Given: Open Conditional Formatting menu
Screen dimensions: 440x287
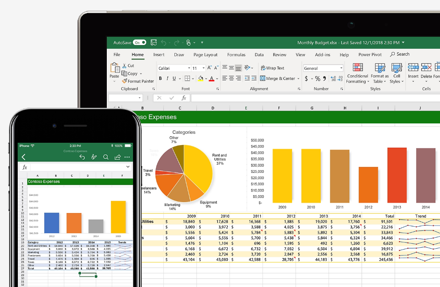Looking at the screenshot, I should tap(357, 73).
